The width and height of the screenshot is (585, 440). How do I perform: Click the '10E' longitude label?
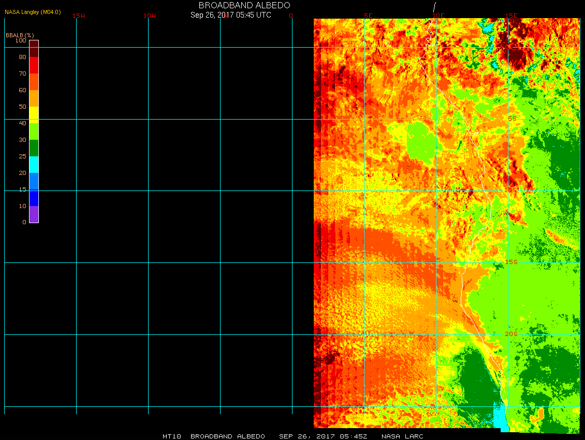coord(438,16)
